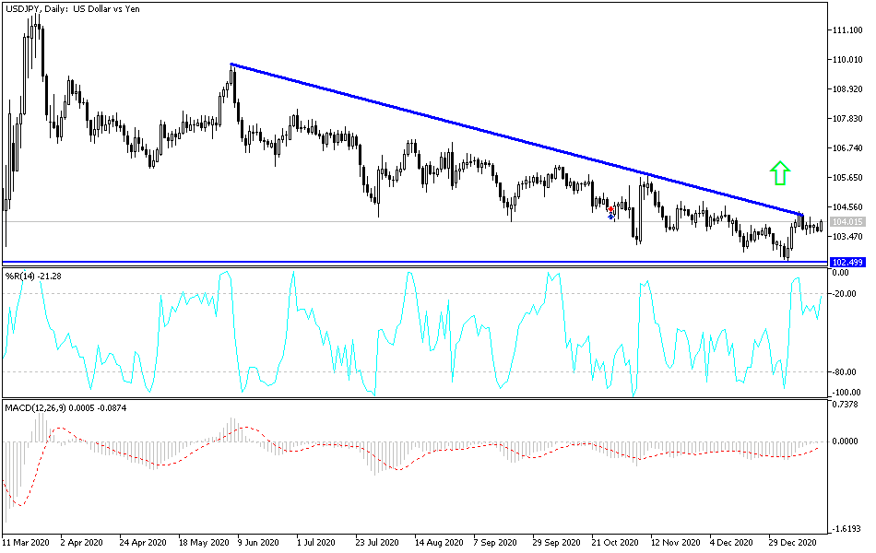
Task: Select the 102.499 price level label
Action: [848, 262]
